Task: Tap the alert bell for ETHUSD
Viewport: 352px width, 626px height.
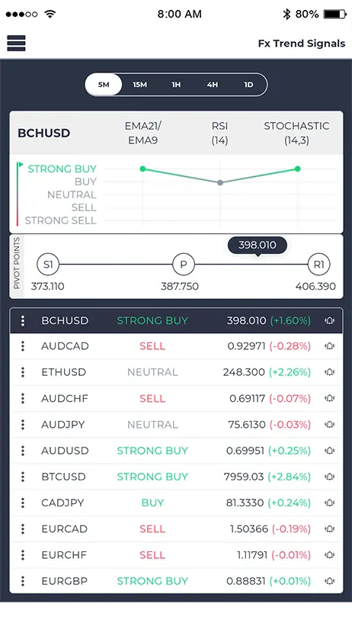Action: [x=329, y=373]
